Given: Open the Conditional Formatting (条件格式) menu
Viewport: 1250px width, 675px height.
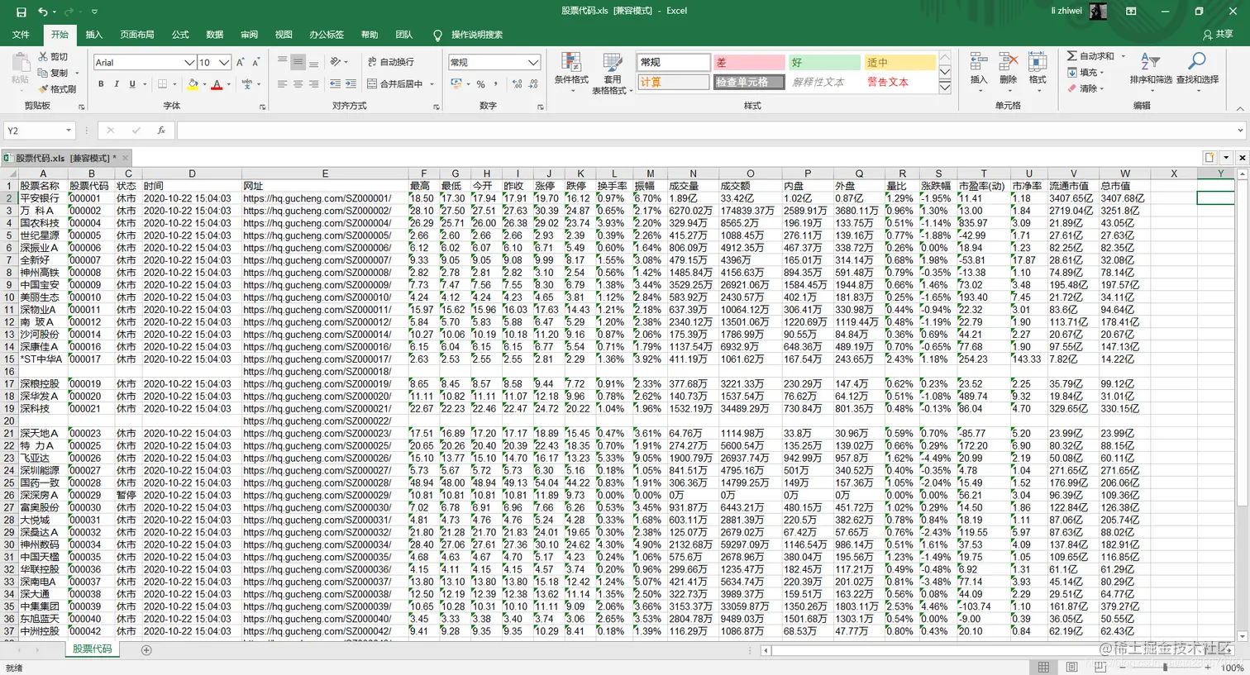Looking at the screenshot, I should (571, 71).
